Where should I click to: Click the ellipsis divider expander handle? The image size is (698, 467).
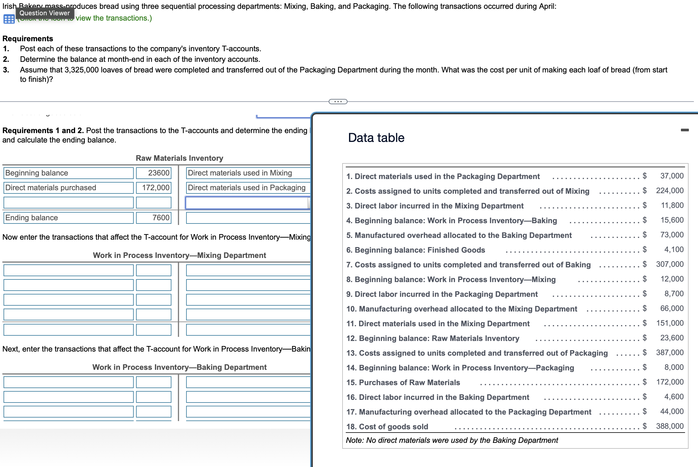click(338, 102)
